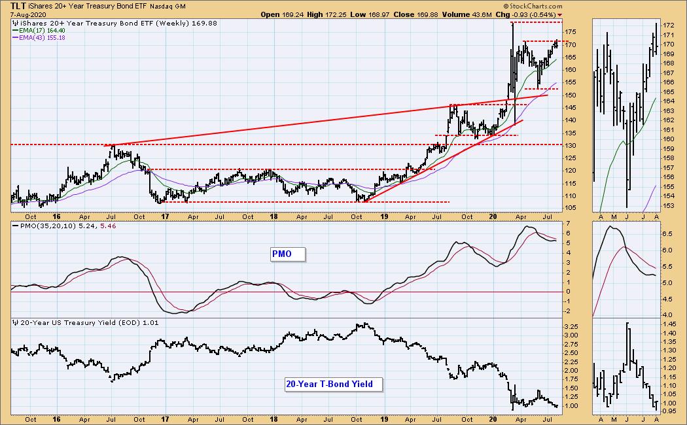Click the '(Weekly) 169.88' price legend text
Screen dimensions: 687x425
pos(187,23)
